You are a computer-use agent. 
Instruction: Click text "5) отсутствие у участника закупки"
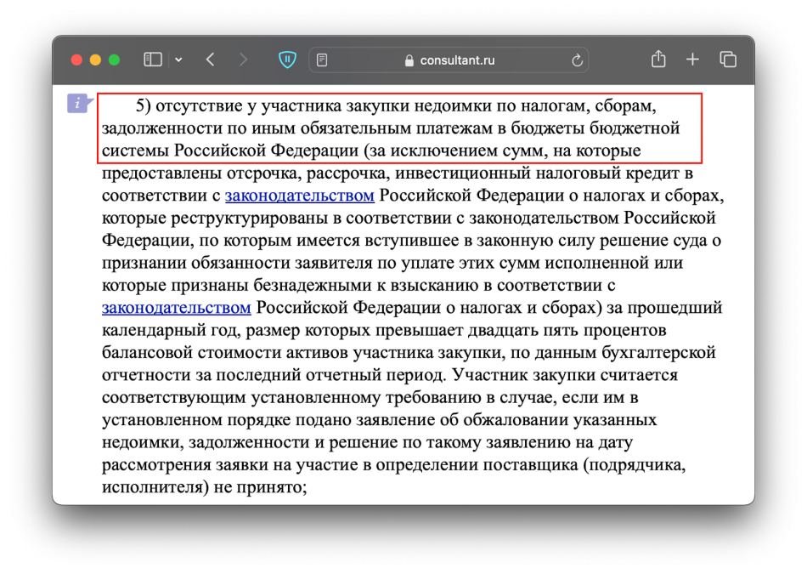273,106
